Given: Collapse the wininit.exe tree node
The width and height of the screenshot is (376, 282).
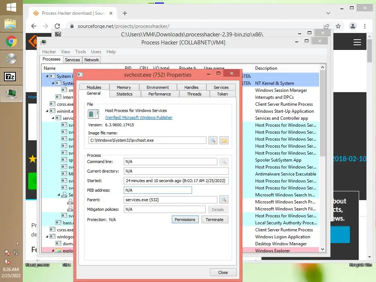Looking at the screenshot, I should [x=47, y=111].
